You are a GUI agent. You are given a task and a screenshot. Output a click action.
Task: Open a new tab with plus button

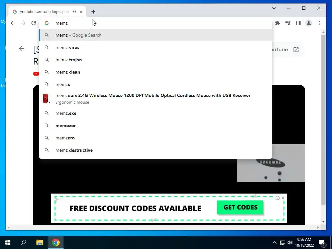point(93,12)
